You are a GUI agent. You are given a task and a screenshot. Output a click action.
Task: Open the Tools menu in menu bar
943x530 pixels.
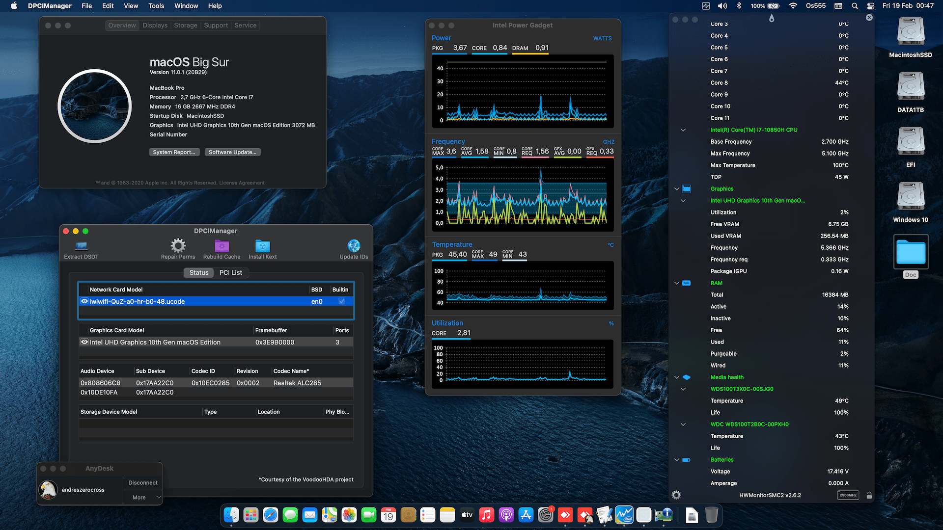(x=156, y=6)
